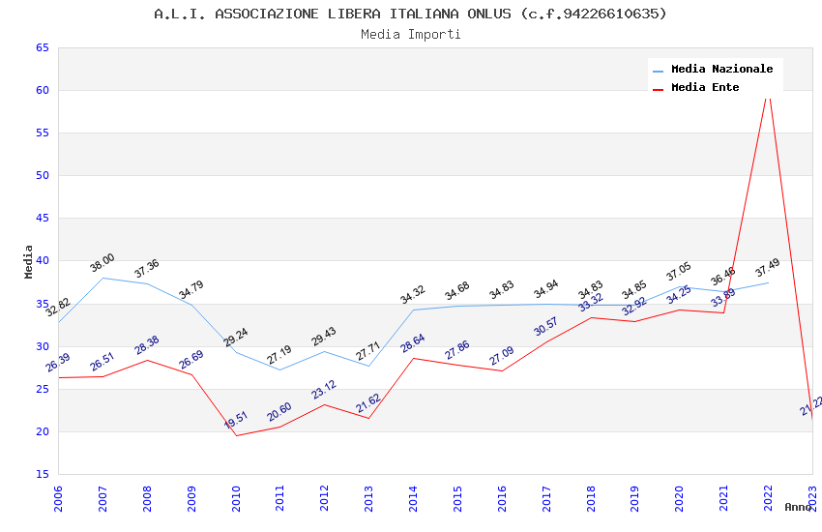This screenshot has width=822, height=532.
Task: Click the 34.32 national data label
Action: point(413,295)
